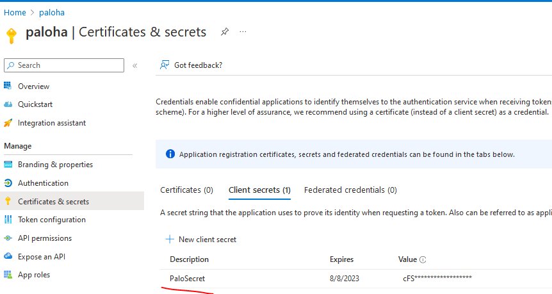Select the Client secrets (1) tab

(259, 190)
